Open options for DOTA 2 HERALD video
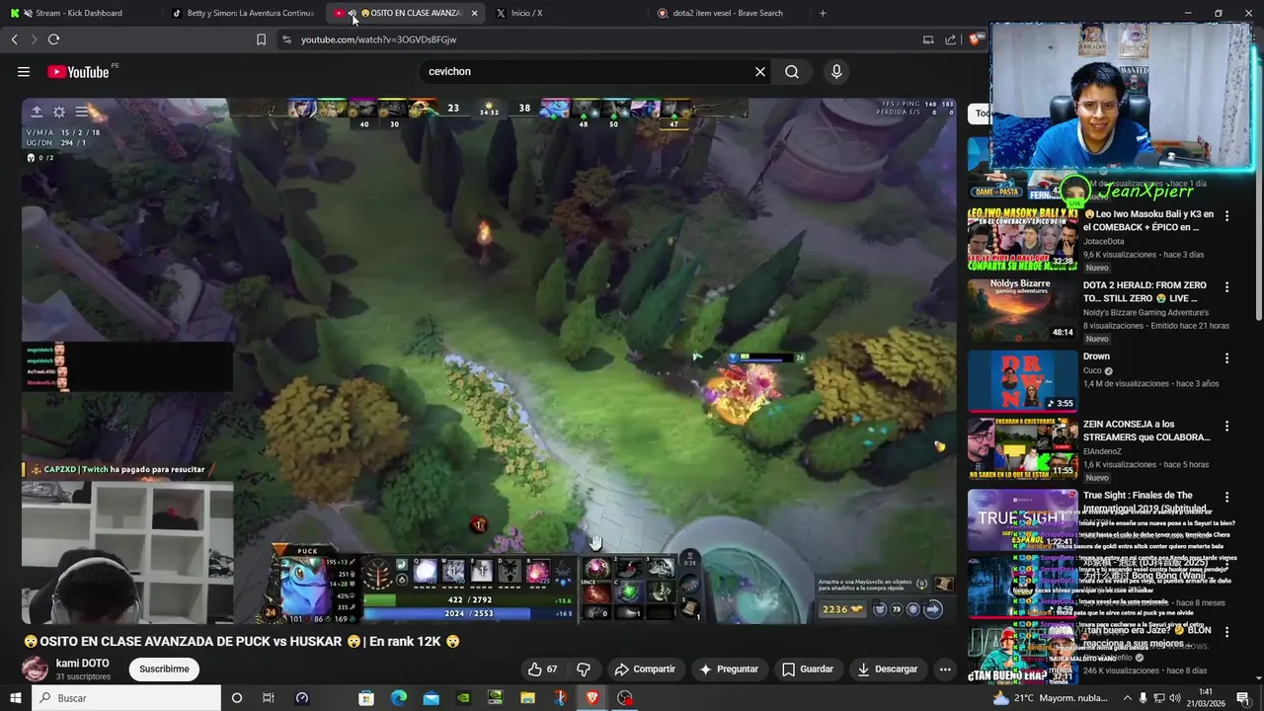 click(x=1227, y=286)
